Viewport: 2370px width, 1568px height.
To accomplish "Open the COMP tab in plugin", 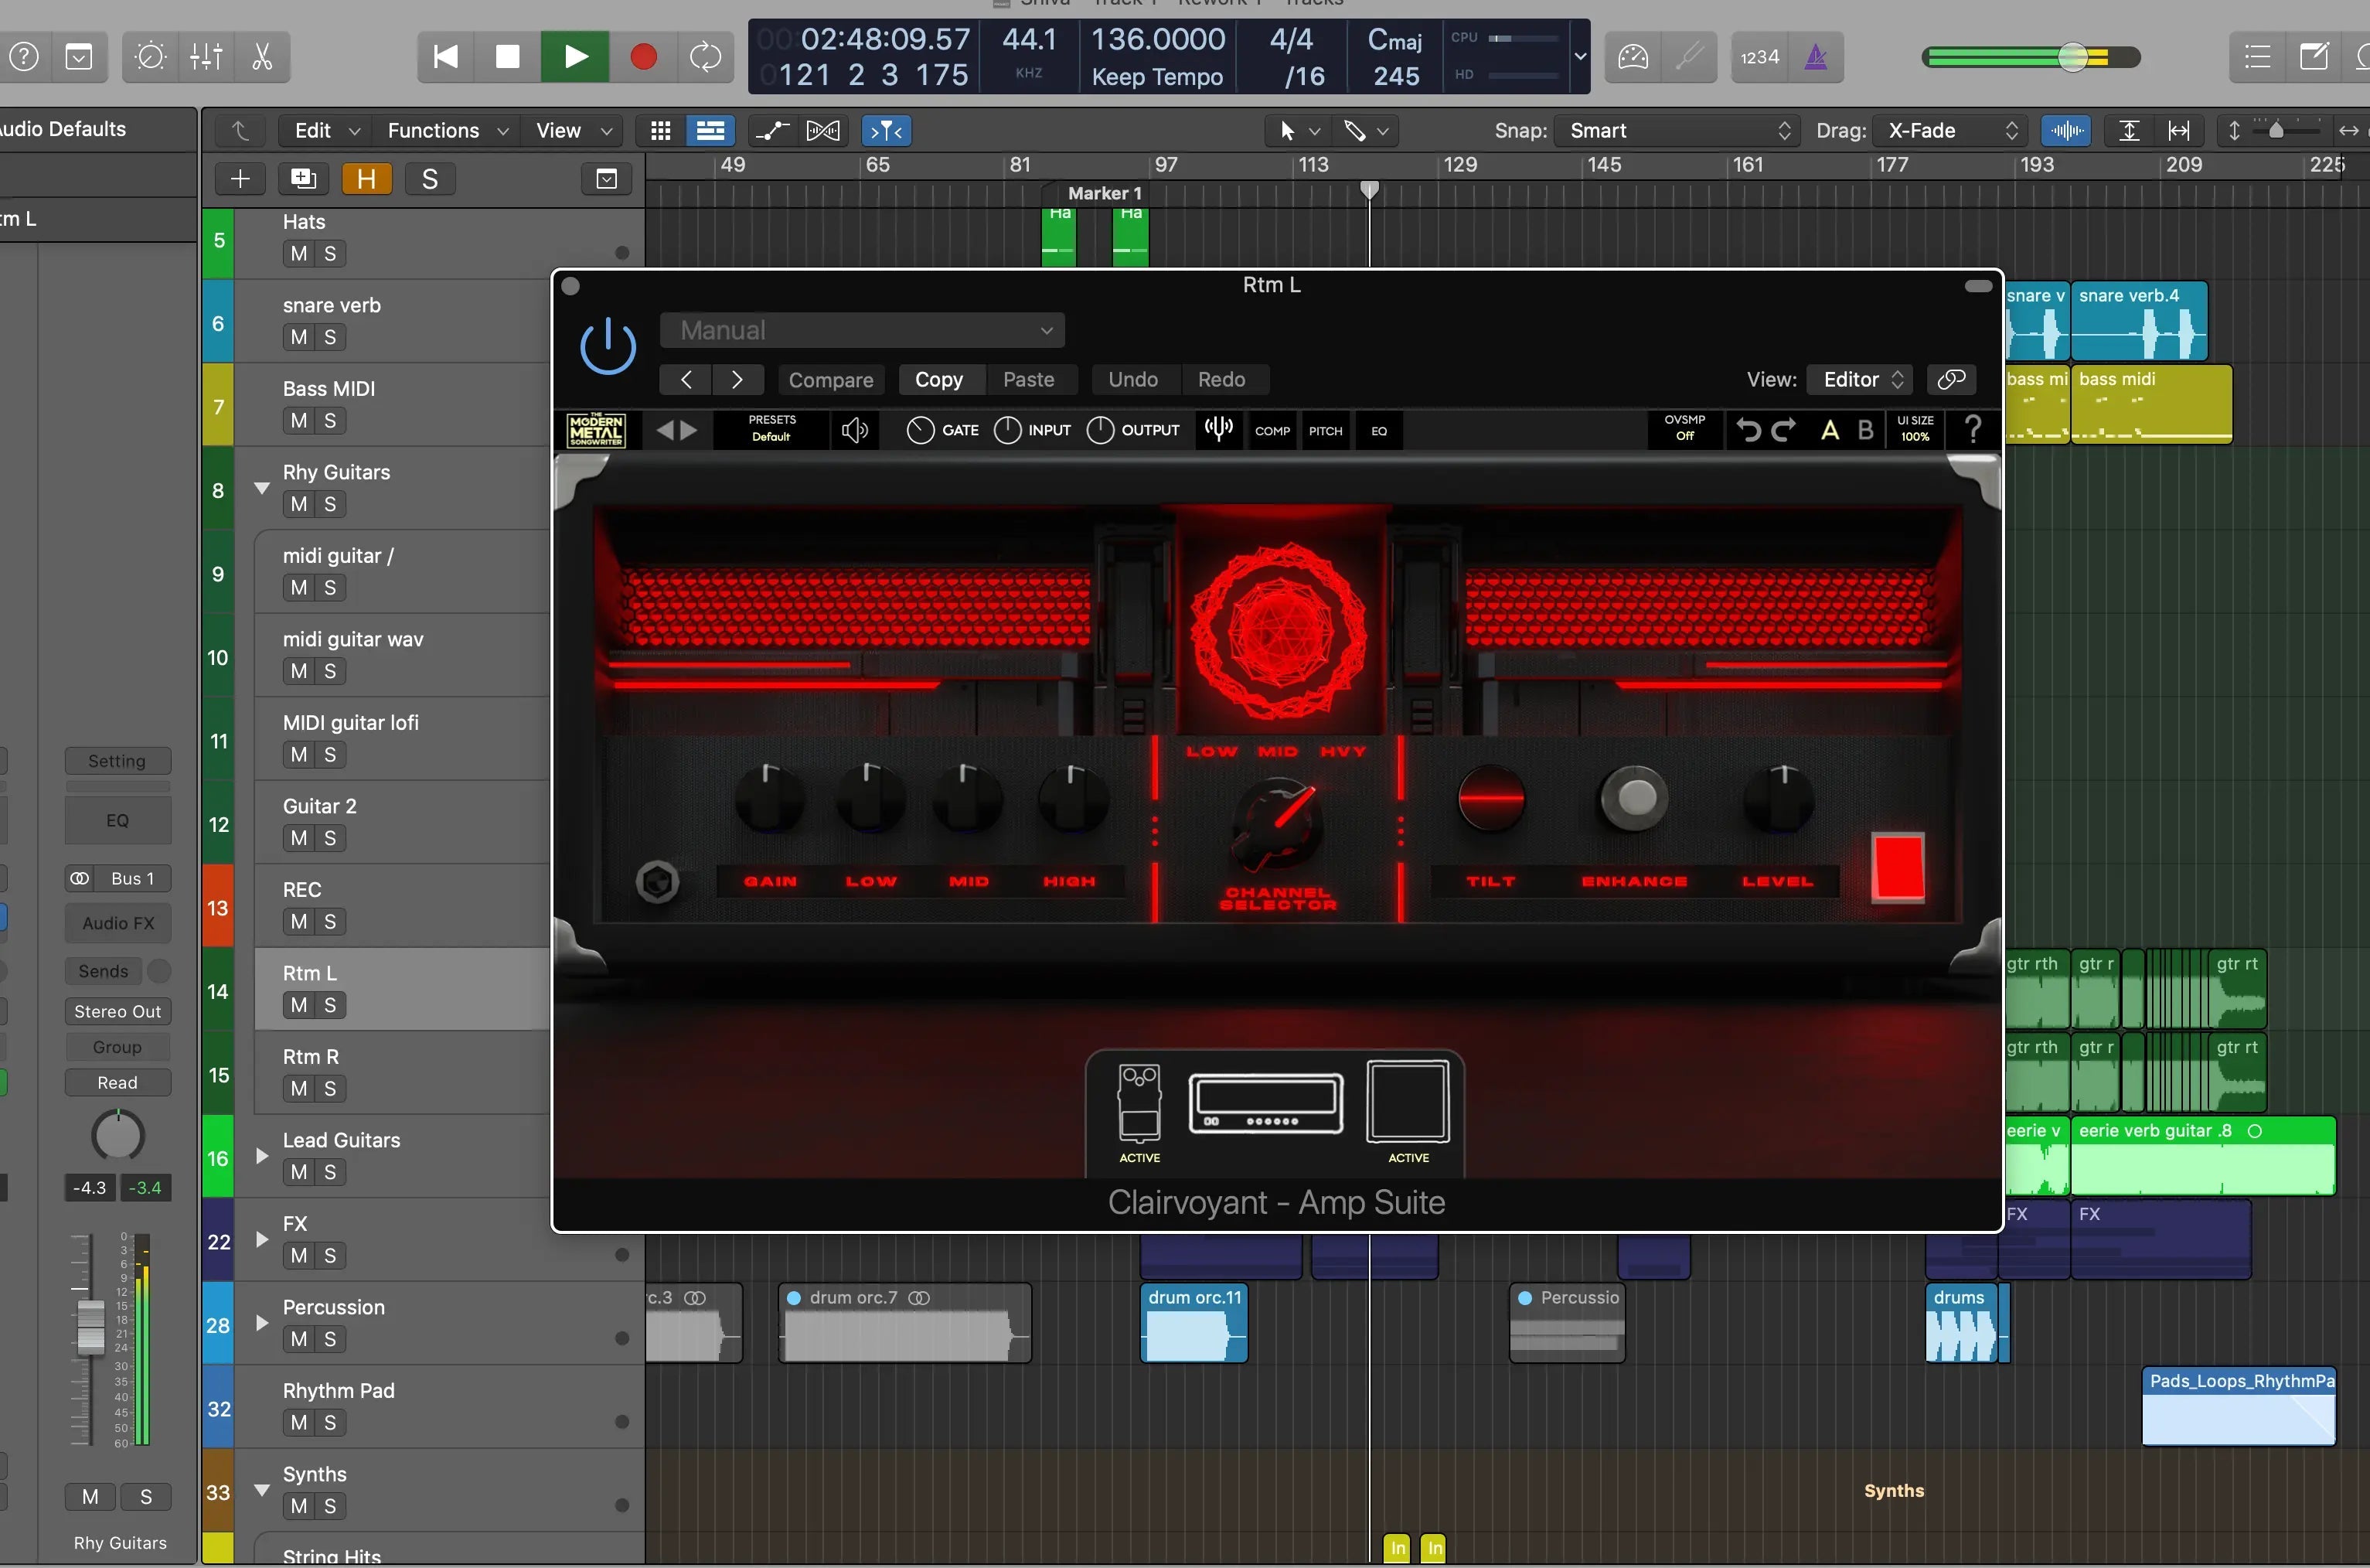I will (x=1272, y=431).
